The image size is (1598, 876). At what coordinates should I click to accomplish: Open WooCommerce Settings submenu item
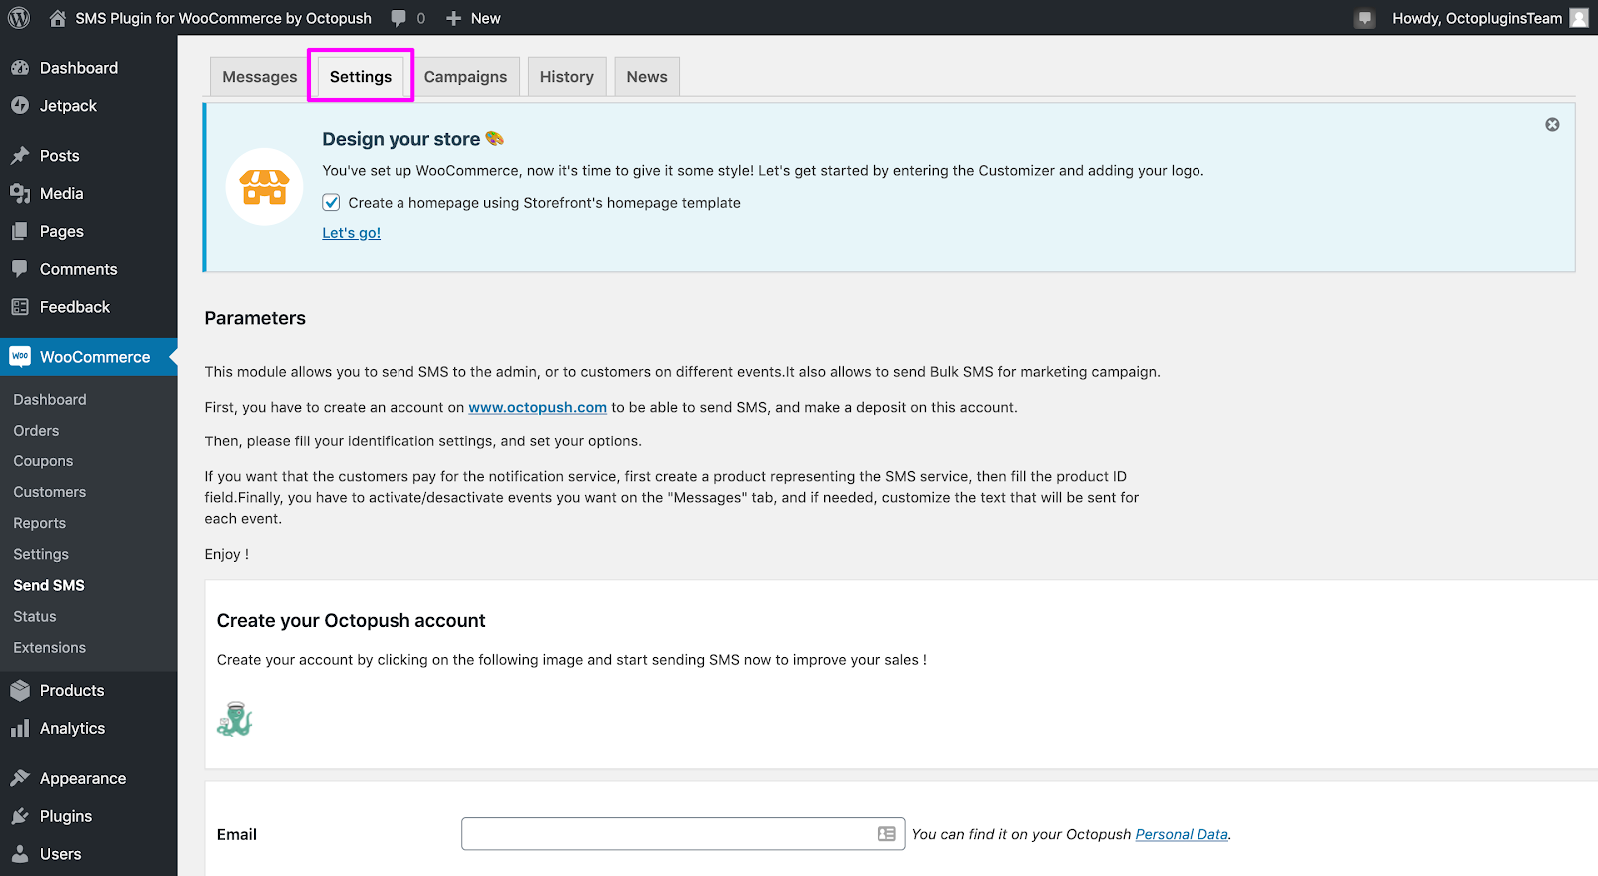41,554
